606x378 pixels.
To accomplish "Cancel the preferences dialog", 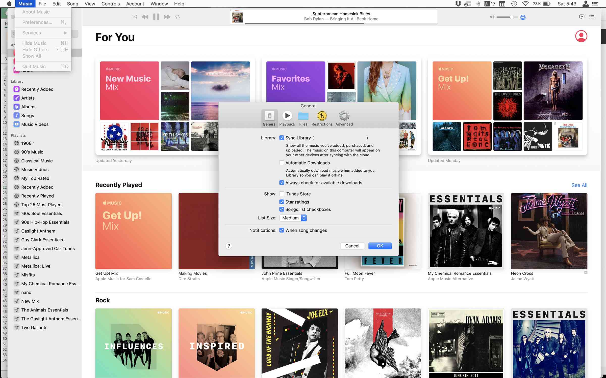I will coord(352,246).
